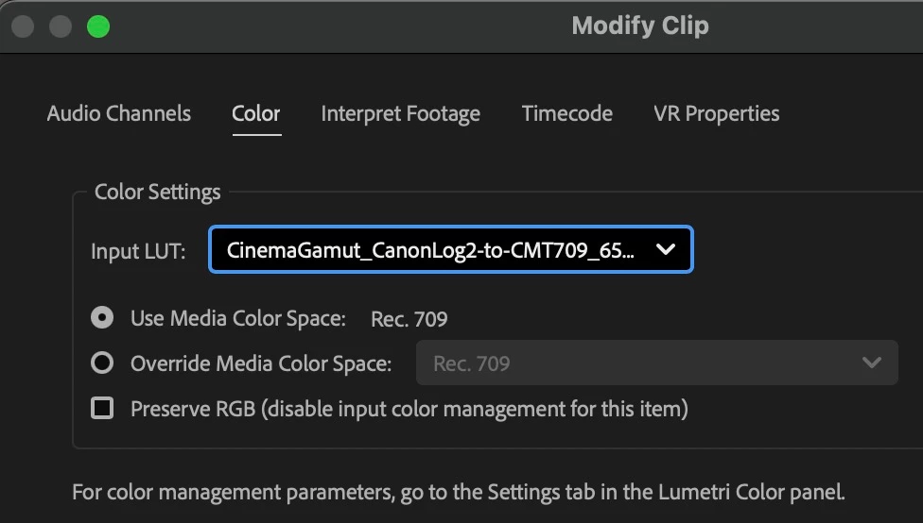Click the Override Media Color Space label
This screenshot has width=923, height=523.
point(261,363)
